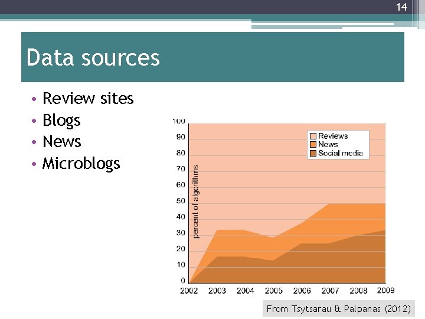The image size is (425, 319).
Task: Select the 'Review sites' bullet
Action: 88,98
